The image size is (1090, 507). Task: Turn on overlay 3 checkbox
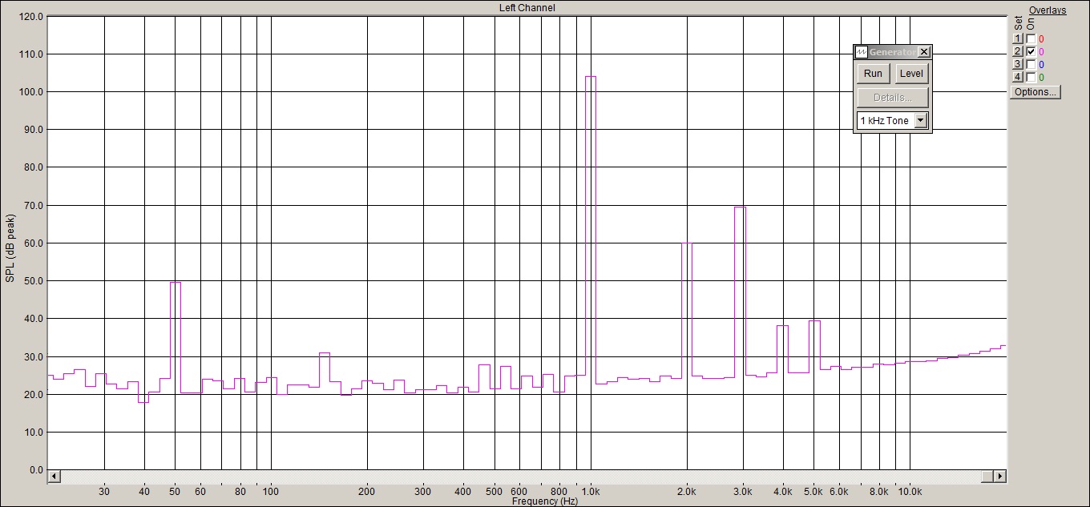(x=1031, y=64)
